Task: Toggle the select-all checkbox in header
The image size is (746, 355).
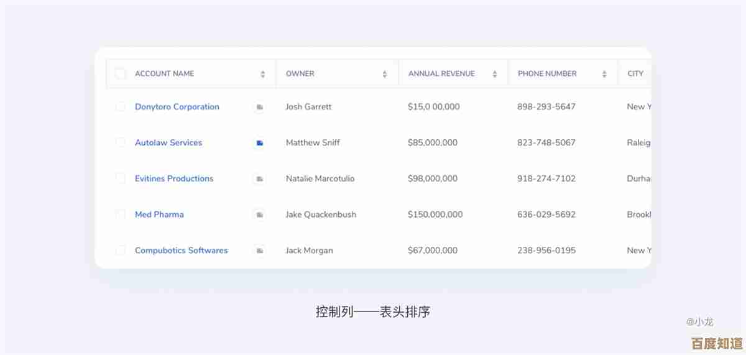Action: coord(121,73)
